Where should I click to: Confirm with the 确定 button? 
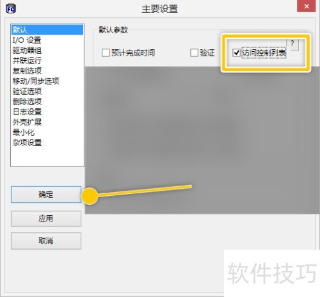(46, 195)
